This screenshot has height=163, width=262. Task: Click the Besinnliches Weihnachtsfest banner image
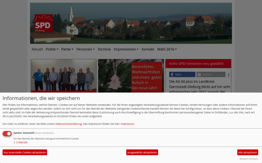coord(131,76)
